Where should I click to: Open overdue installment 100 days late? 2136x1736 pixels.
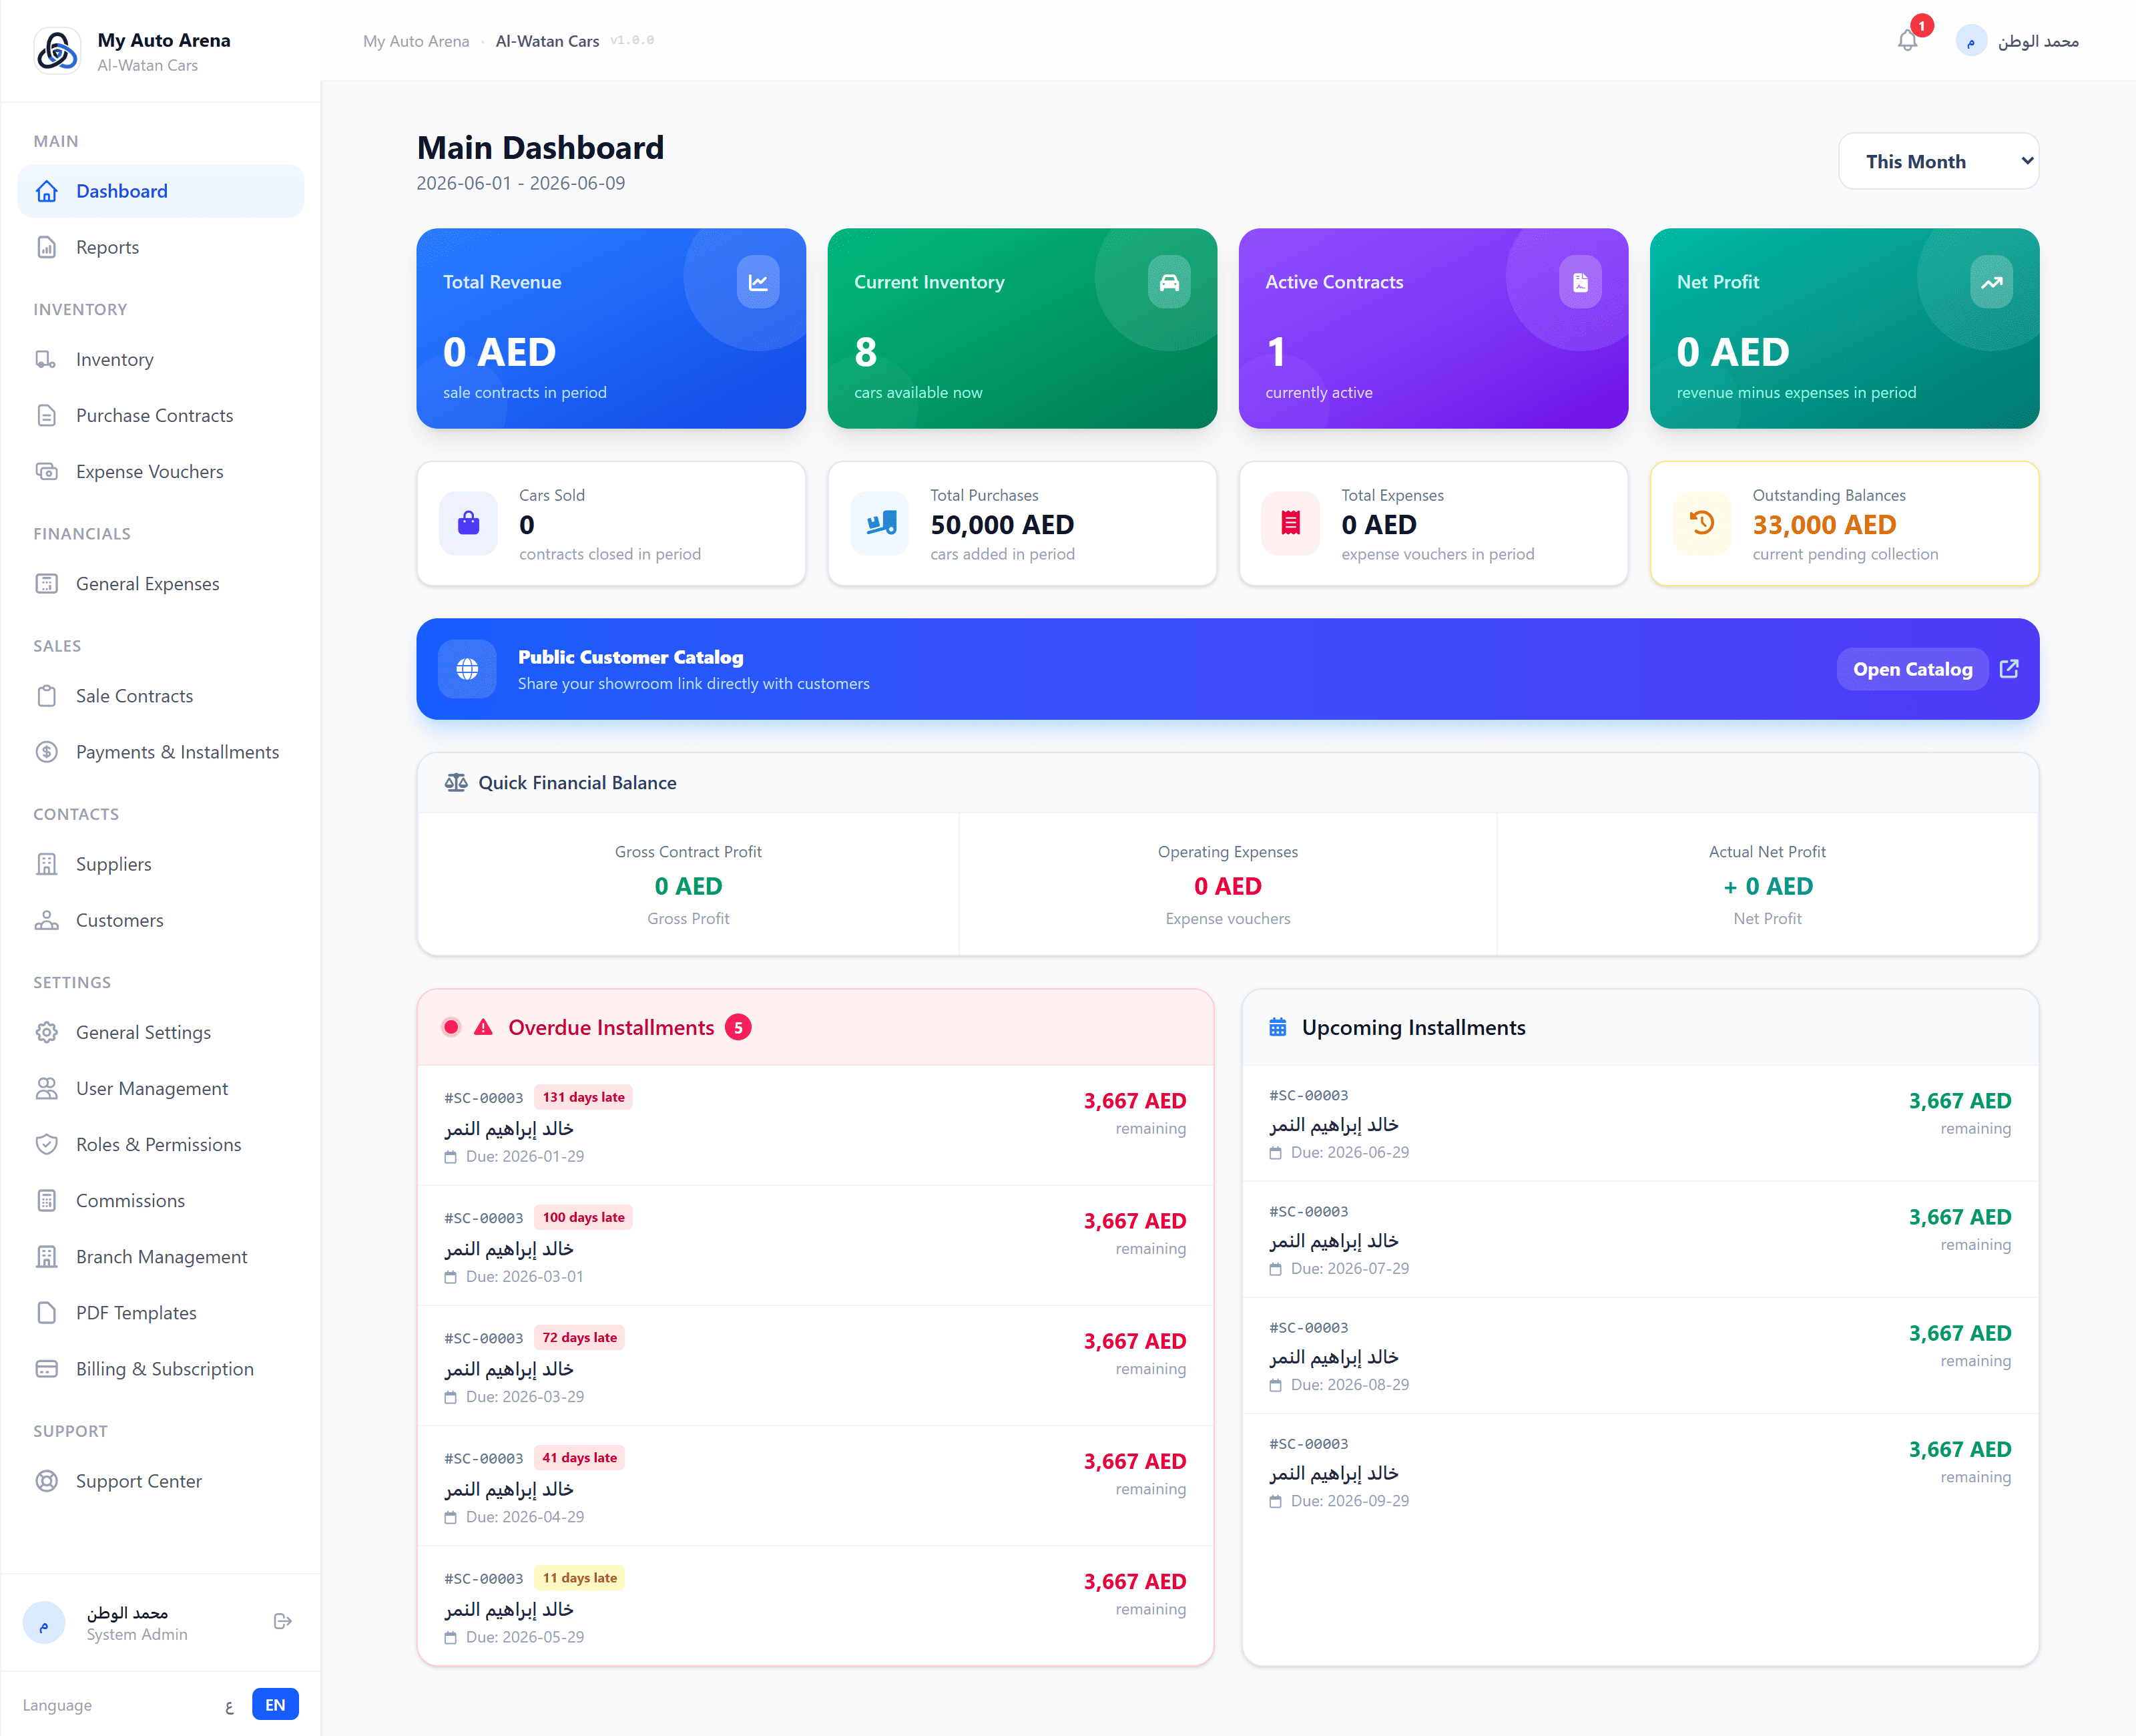816,1246
